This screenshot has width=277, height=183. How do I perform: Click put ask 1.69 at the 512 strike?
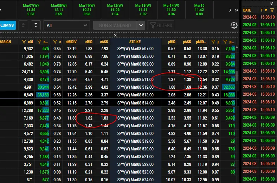click(187, 87)
